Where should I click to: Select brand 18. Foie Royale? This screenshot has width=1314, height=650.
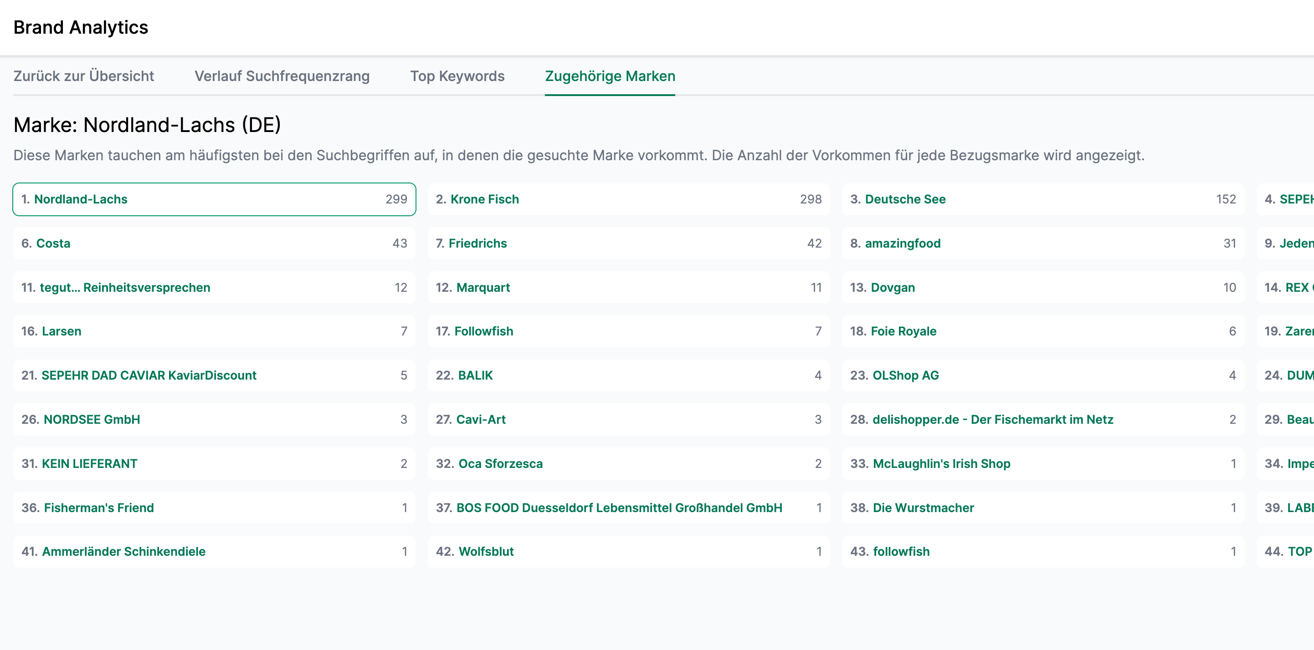click(1042, 331)
